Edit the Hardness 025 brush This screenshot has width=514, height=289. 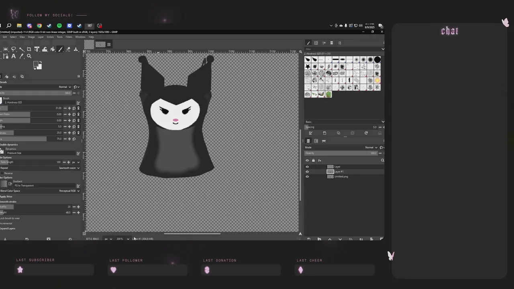point(78,102)
